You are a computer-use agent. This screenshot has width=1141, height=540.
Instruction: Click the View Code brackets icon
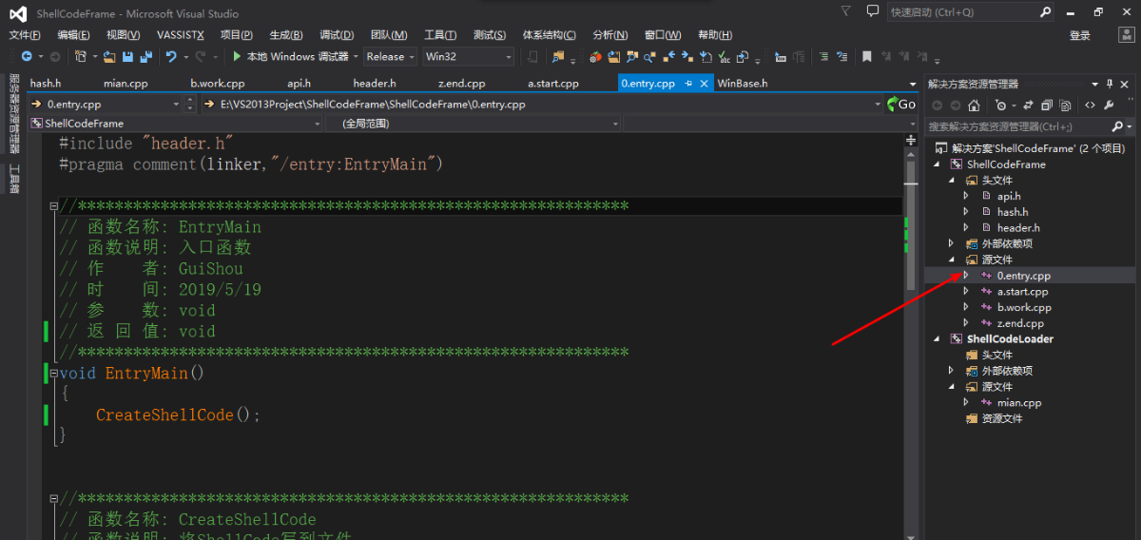[x=1090, y=106]
